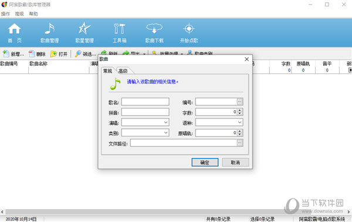The image size is (352, 222).
Task: Click the 确定 confirm button
Action: point(205,162)
